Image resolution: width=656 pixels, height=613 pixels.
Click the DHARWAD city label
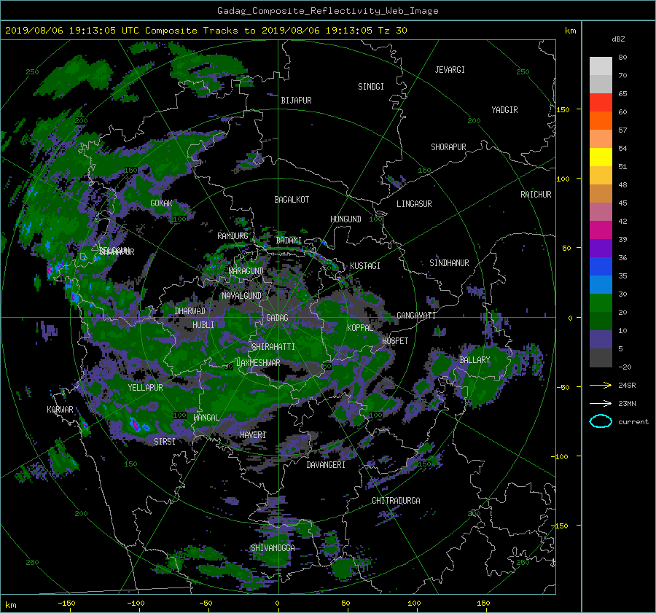coord(190,311)
